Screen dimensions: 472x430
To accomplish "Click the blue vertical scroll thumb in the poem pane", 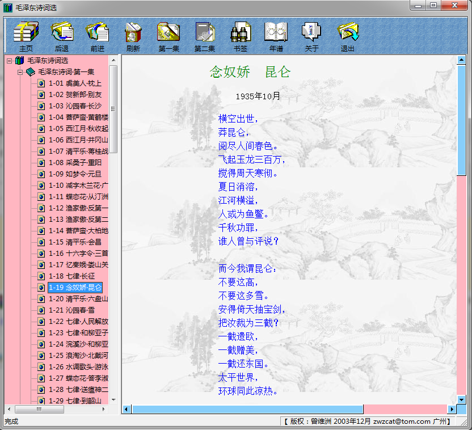I will 461,120.
